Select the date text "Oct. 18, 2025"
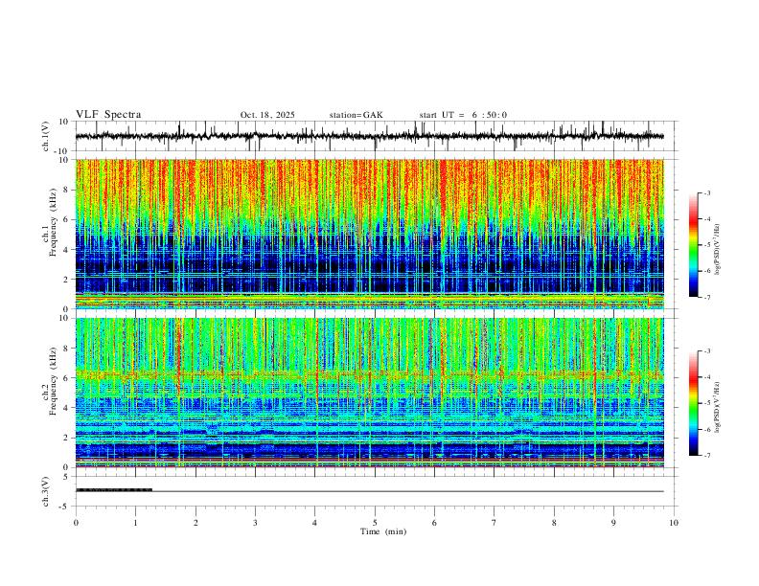Screen dimensions: 759x586 [x=267, y=115]
